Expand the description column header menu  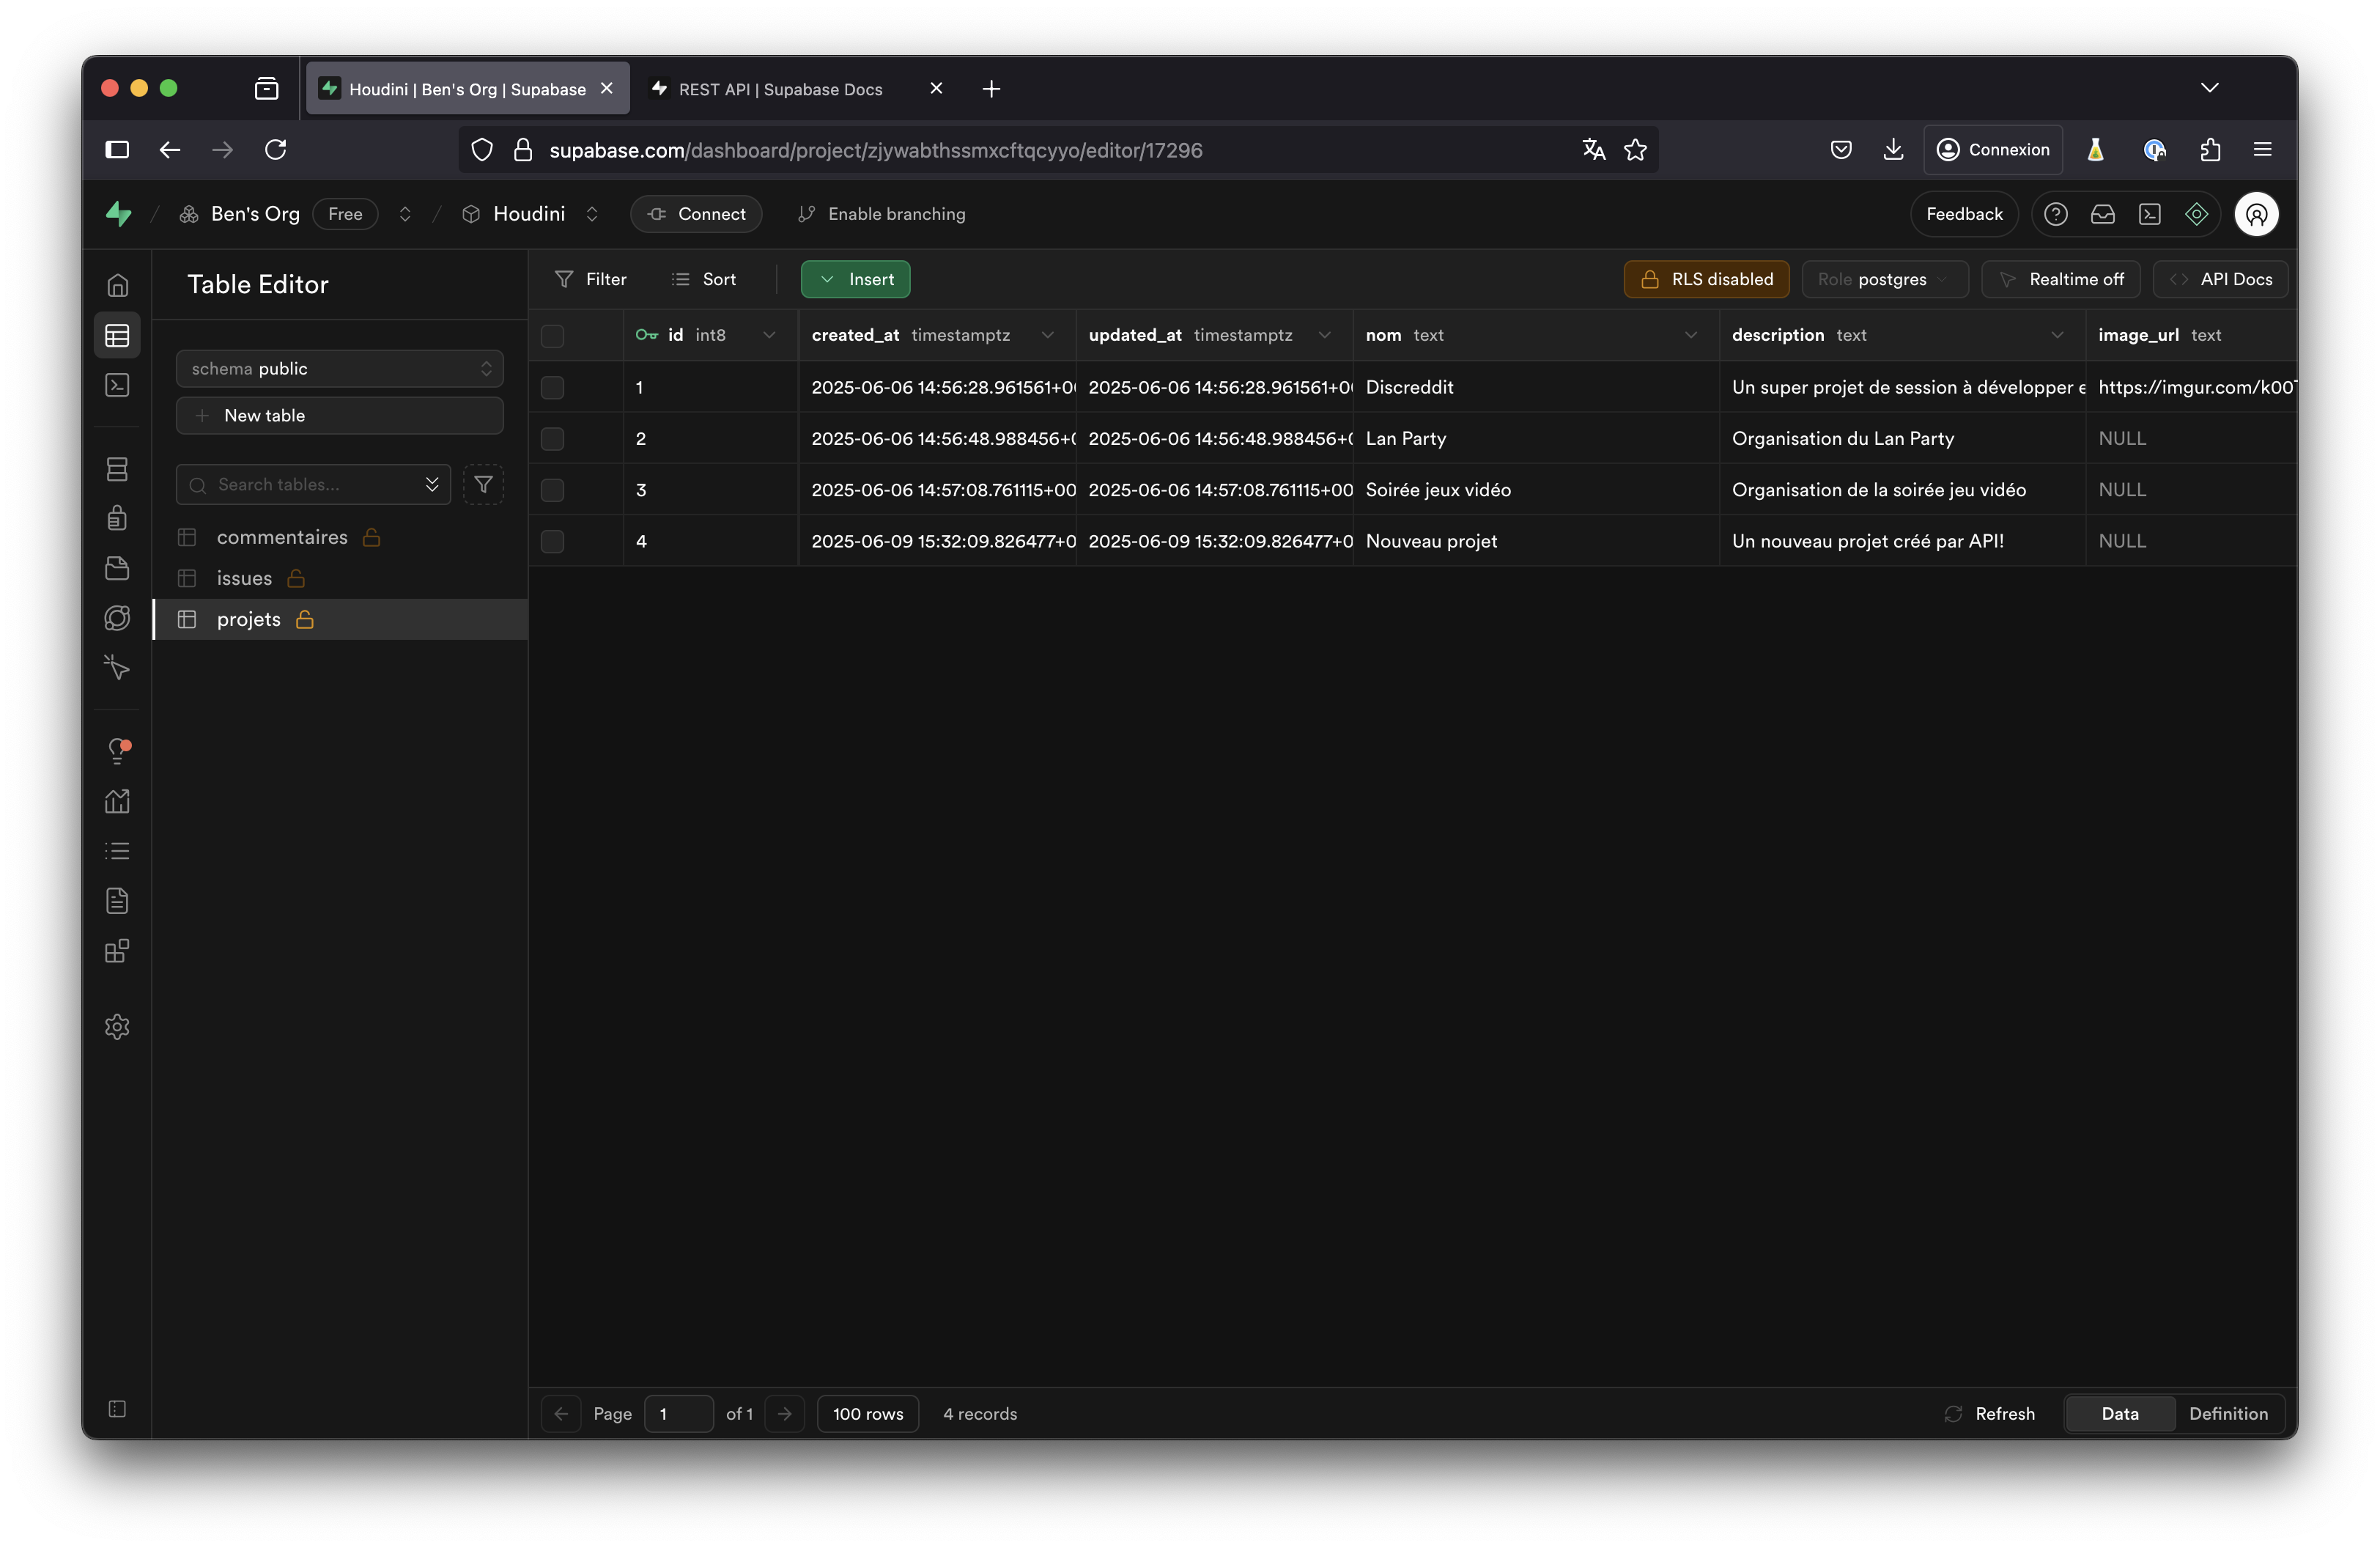pos(2057,335)
